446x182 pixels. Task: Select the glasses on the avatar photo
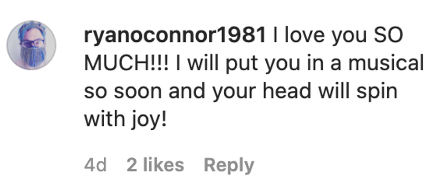[x=32, y=44]
